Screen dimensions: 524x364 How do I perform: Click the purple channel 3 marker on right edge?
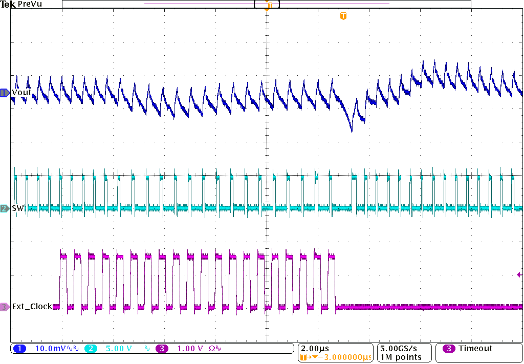[518, 274]
